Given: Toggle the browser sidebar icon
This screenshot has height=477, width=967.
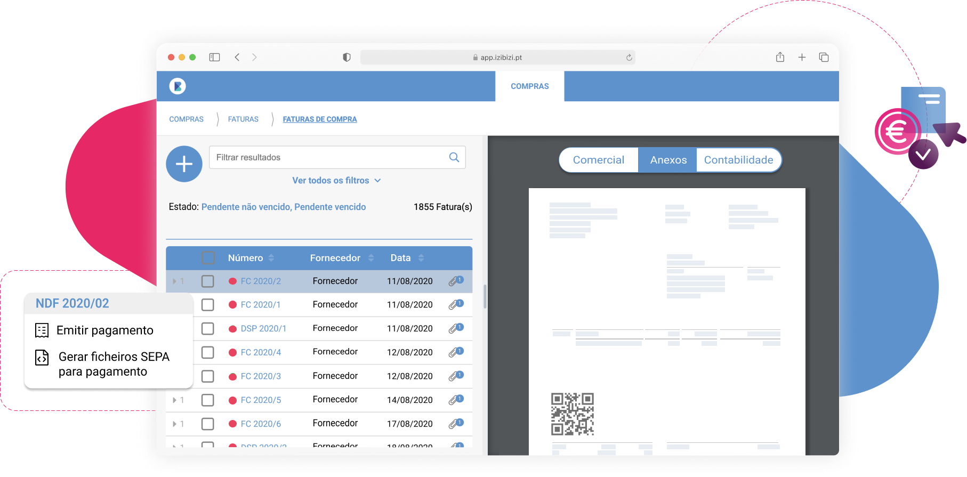Looking at the screenshot, I should tap(214, 57).
